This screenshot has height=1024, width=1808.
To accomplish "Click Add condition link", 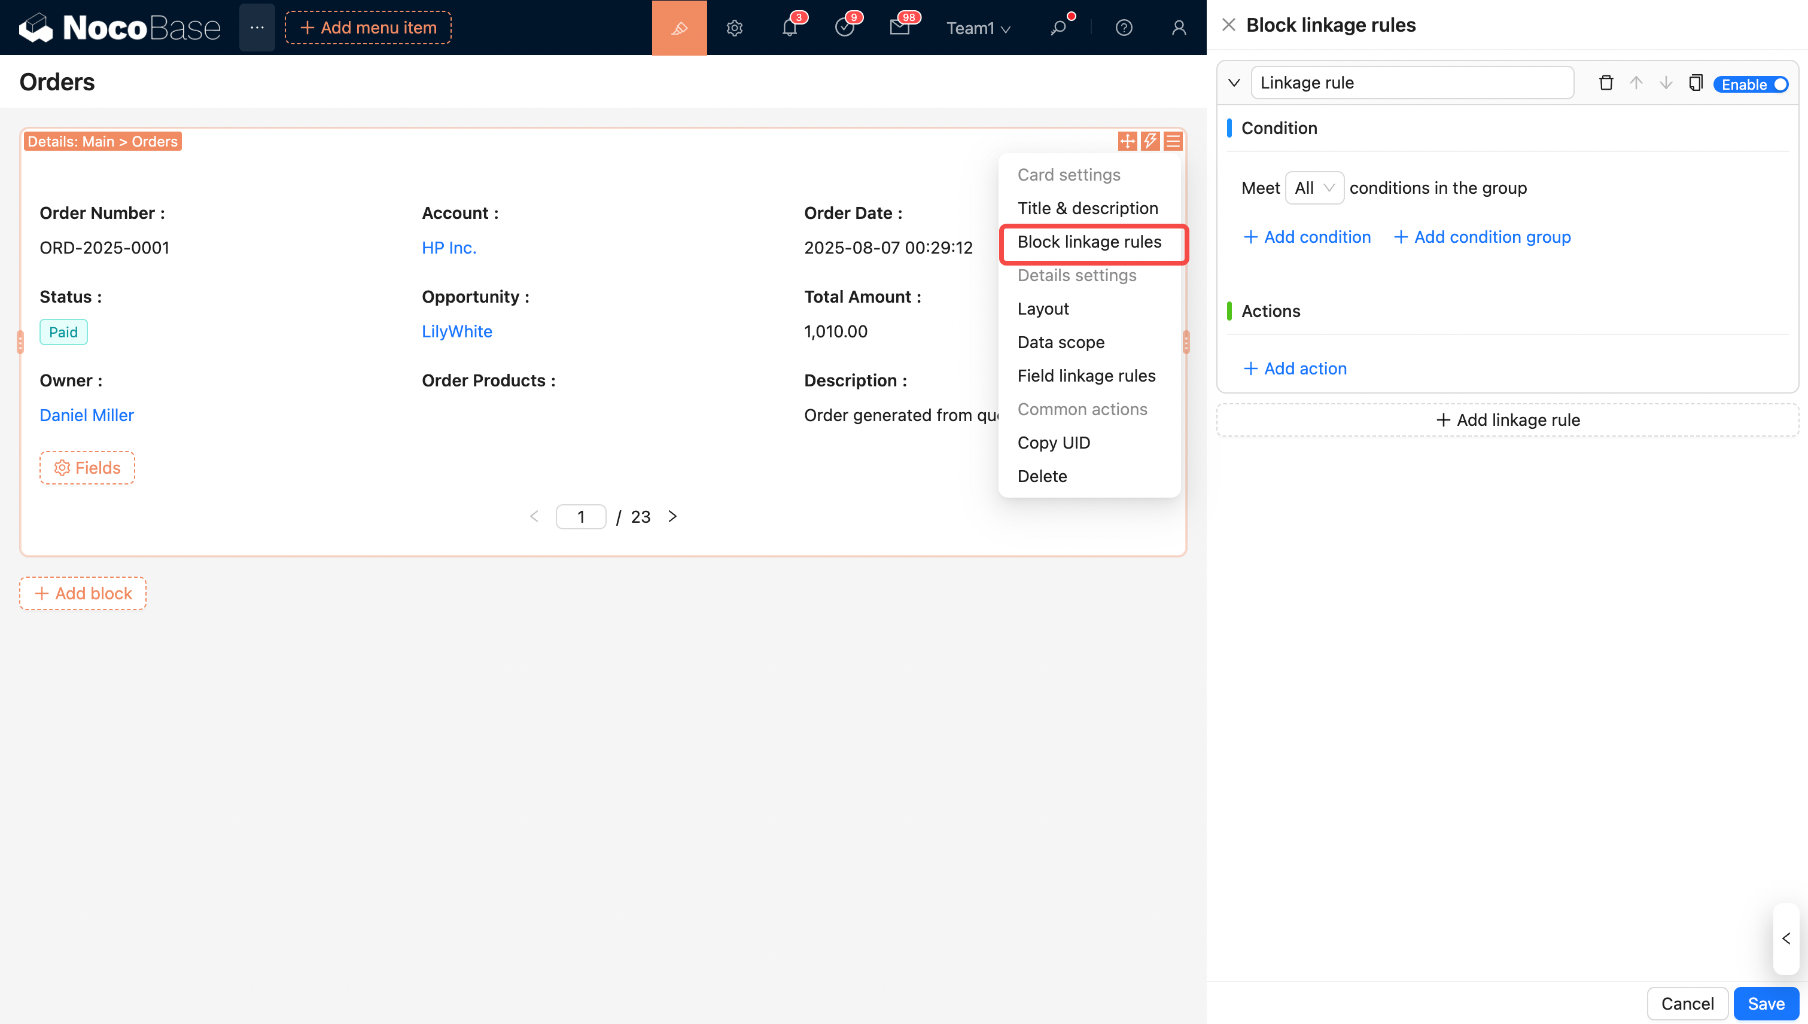I will coord(1307,237).
